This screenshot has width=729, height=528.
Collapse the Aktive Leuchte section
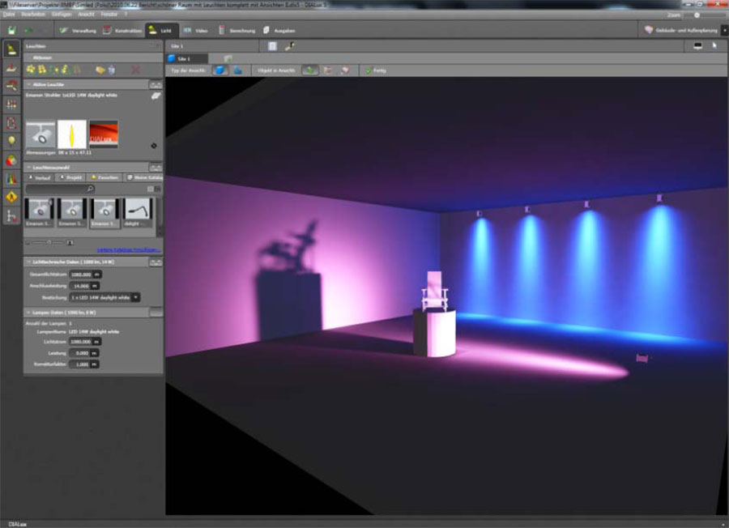coord(29,84)
